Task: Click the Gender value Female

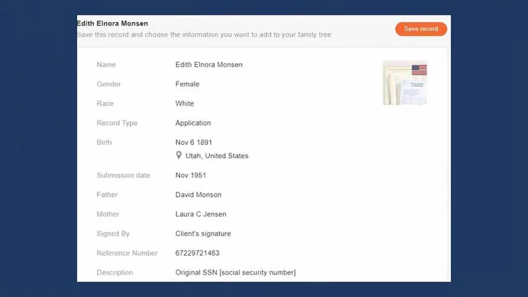Action: click(187, 84)
